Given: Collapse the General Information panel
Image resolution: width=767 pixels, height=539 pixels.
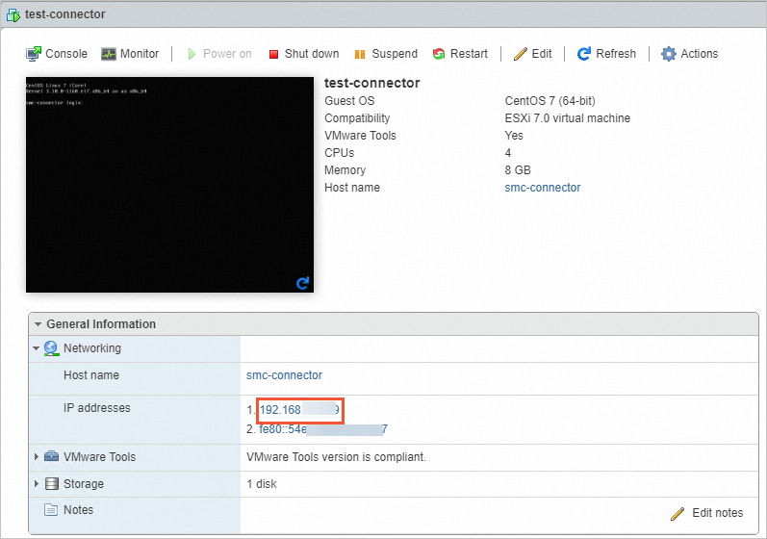Looking at the screenshot, I should [x=38, y=324].
